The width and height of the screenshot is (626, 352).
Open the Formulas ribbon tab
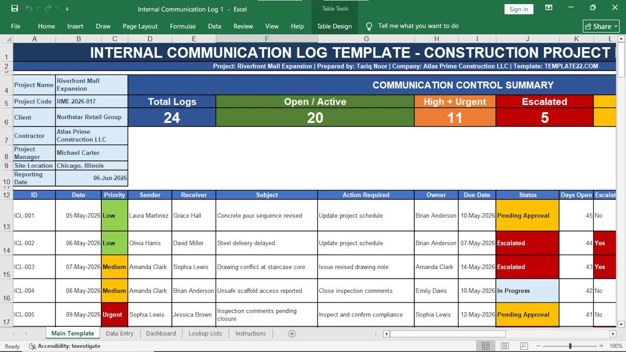click(x=183, y=26)
